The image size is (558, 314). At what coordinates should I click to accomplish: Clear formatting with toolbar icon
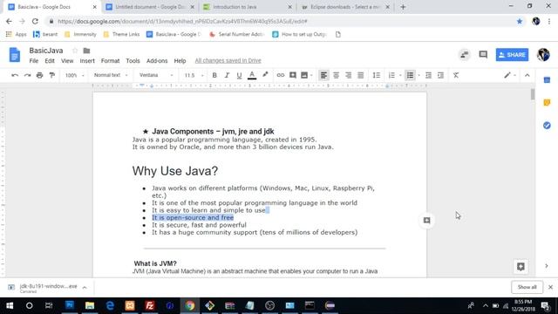456,75
